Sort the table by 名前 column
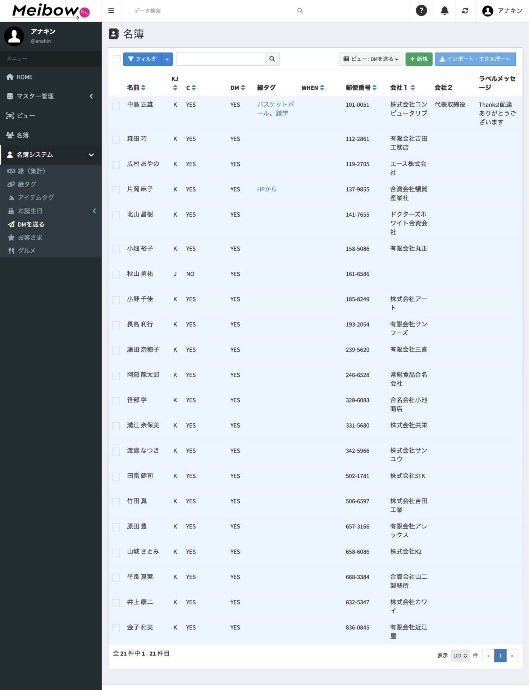This screenshot has height=690, width=529. 143,88
